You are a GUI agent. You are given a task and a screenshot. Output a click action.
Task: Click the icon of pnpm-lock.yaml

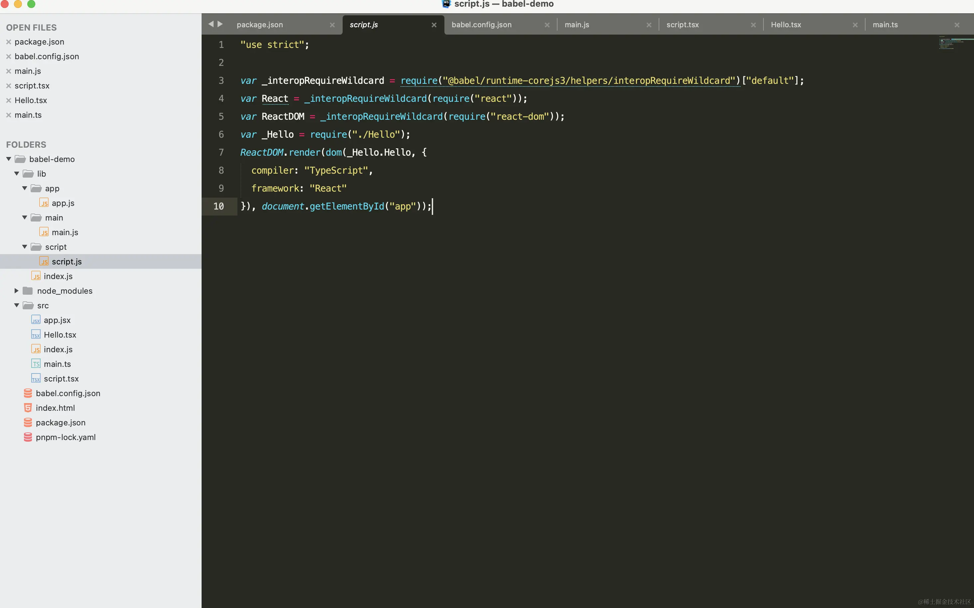pyautogui.click(x=28, y=437)
